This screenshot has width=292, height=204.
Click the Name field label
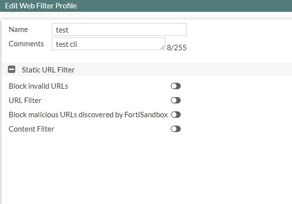pyautogui.click(x=18, y=30)
